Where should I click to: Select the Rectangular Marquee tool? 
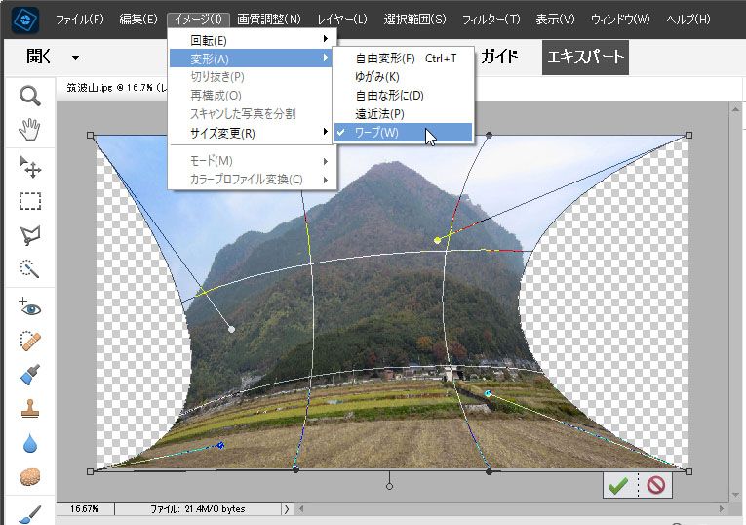[x=30, y=201]
